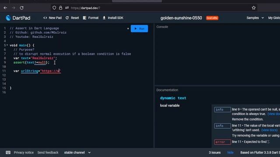Click the "RealGulraiz" string on line 8

pos(43,58)
